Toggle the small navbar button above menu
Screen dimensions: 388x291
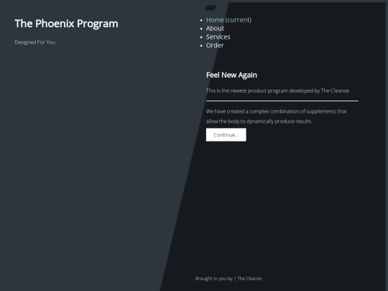click(211, 8)
